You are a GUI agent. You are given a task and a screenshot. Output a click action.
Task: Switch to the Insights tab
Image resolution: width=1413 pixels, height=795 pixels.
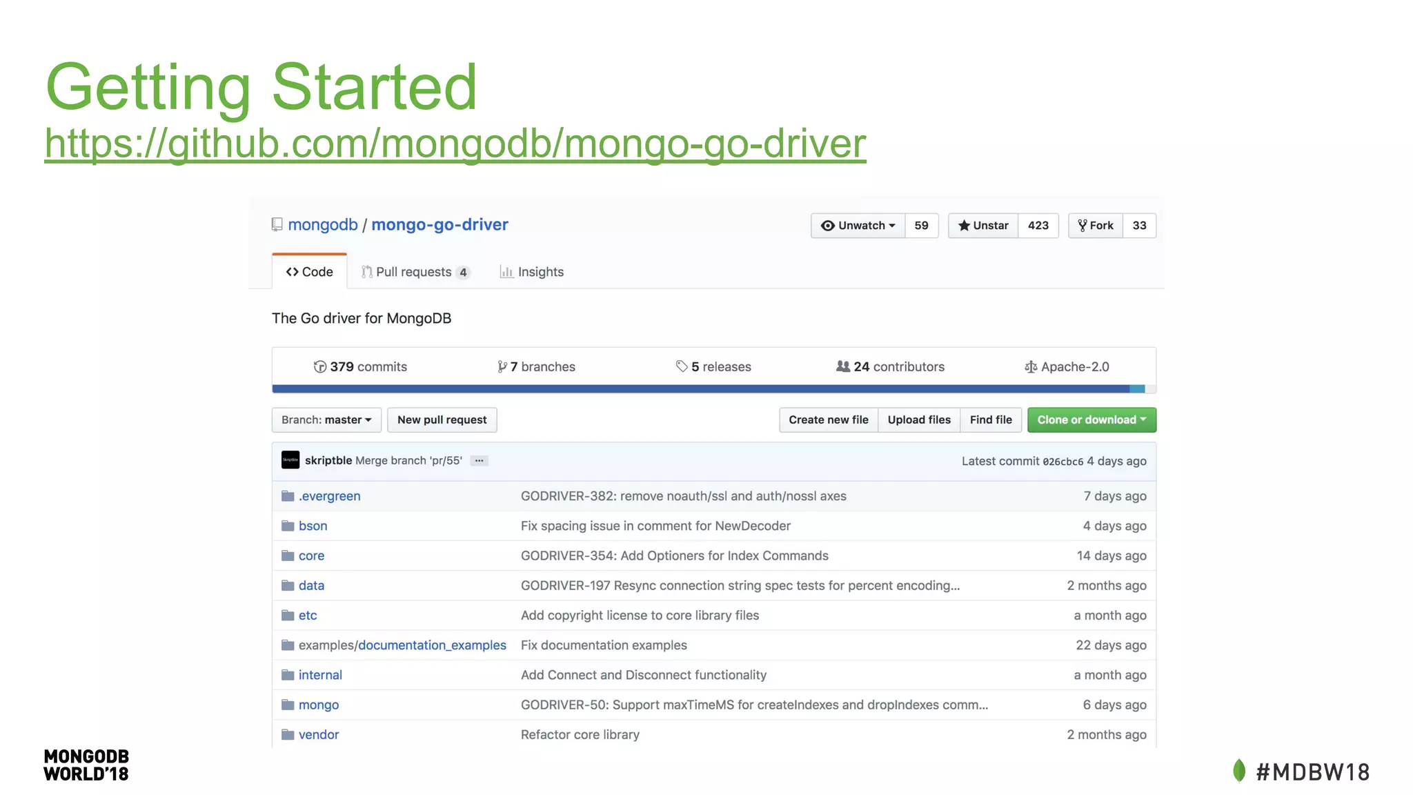pos(531,272)
